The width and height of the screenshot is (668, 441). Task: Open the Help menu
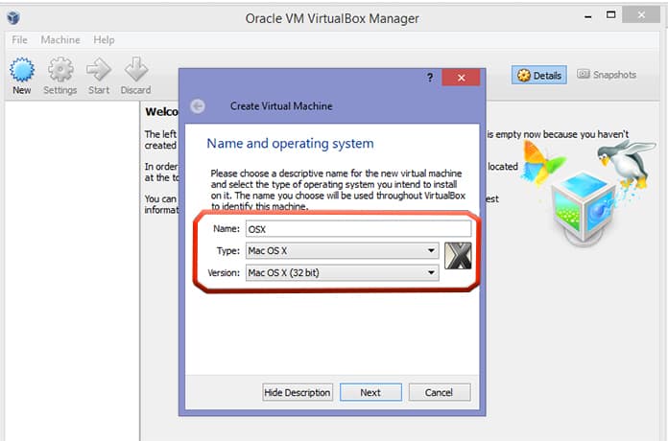[x=104, y=40]
